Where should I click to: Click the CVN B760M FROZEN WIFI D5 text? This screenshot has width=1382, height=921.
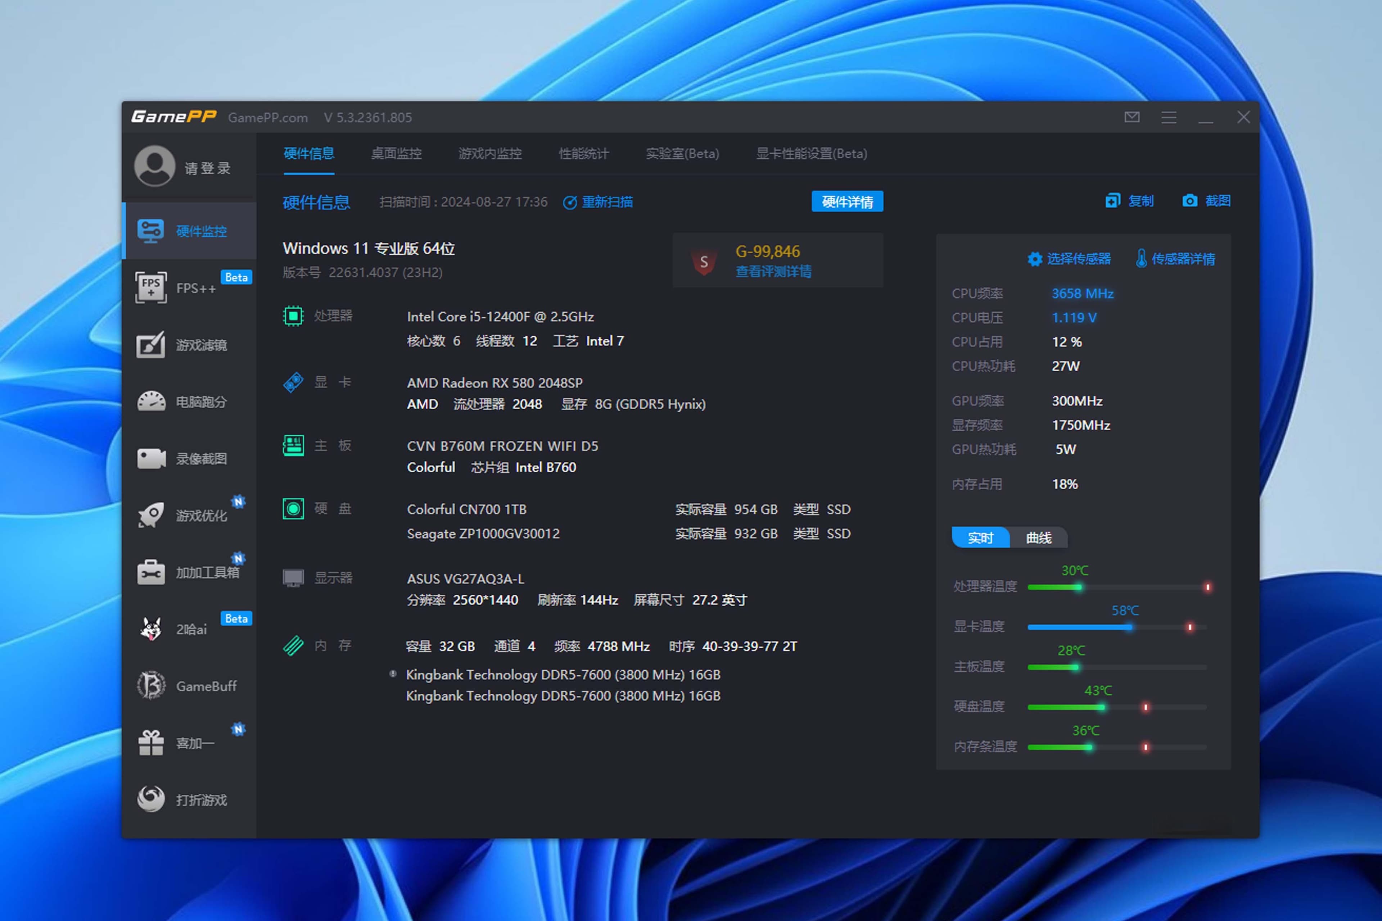[x=502, y=446]
